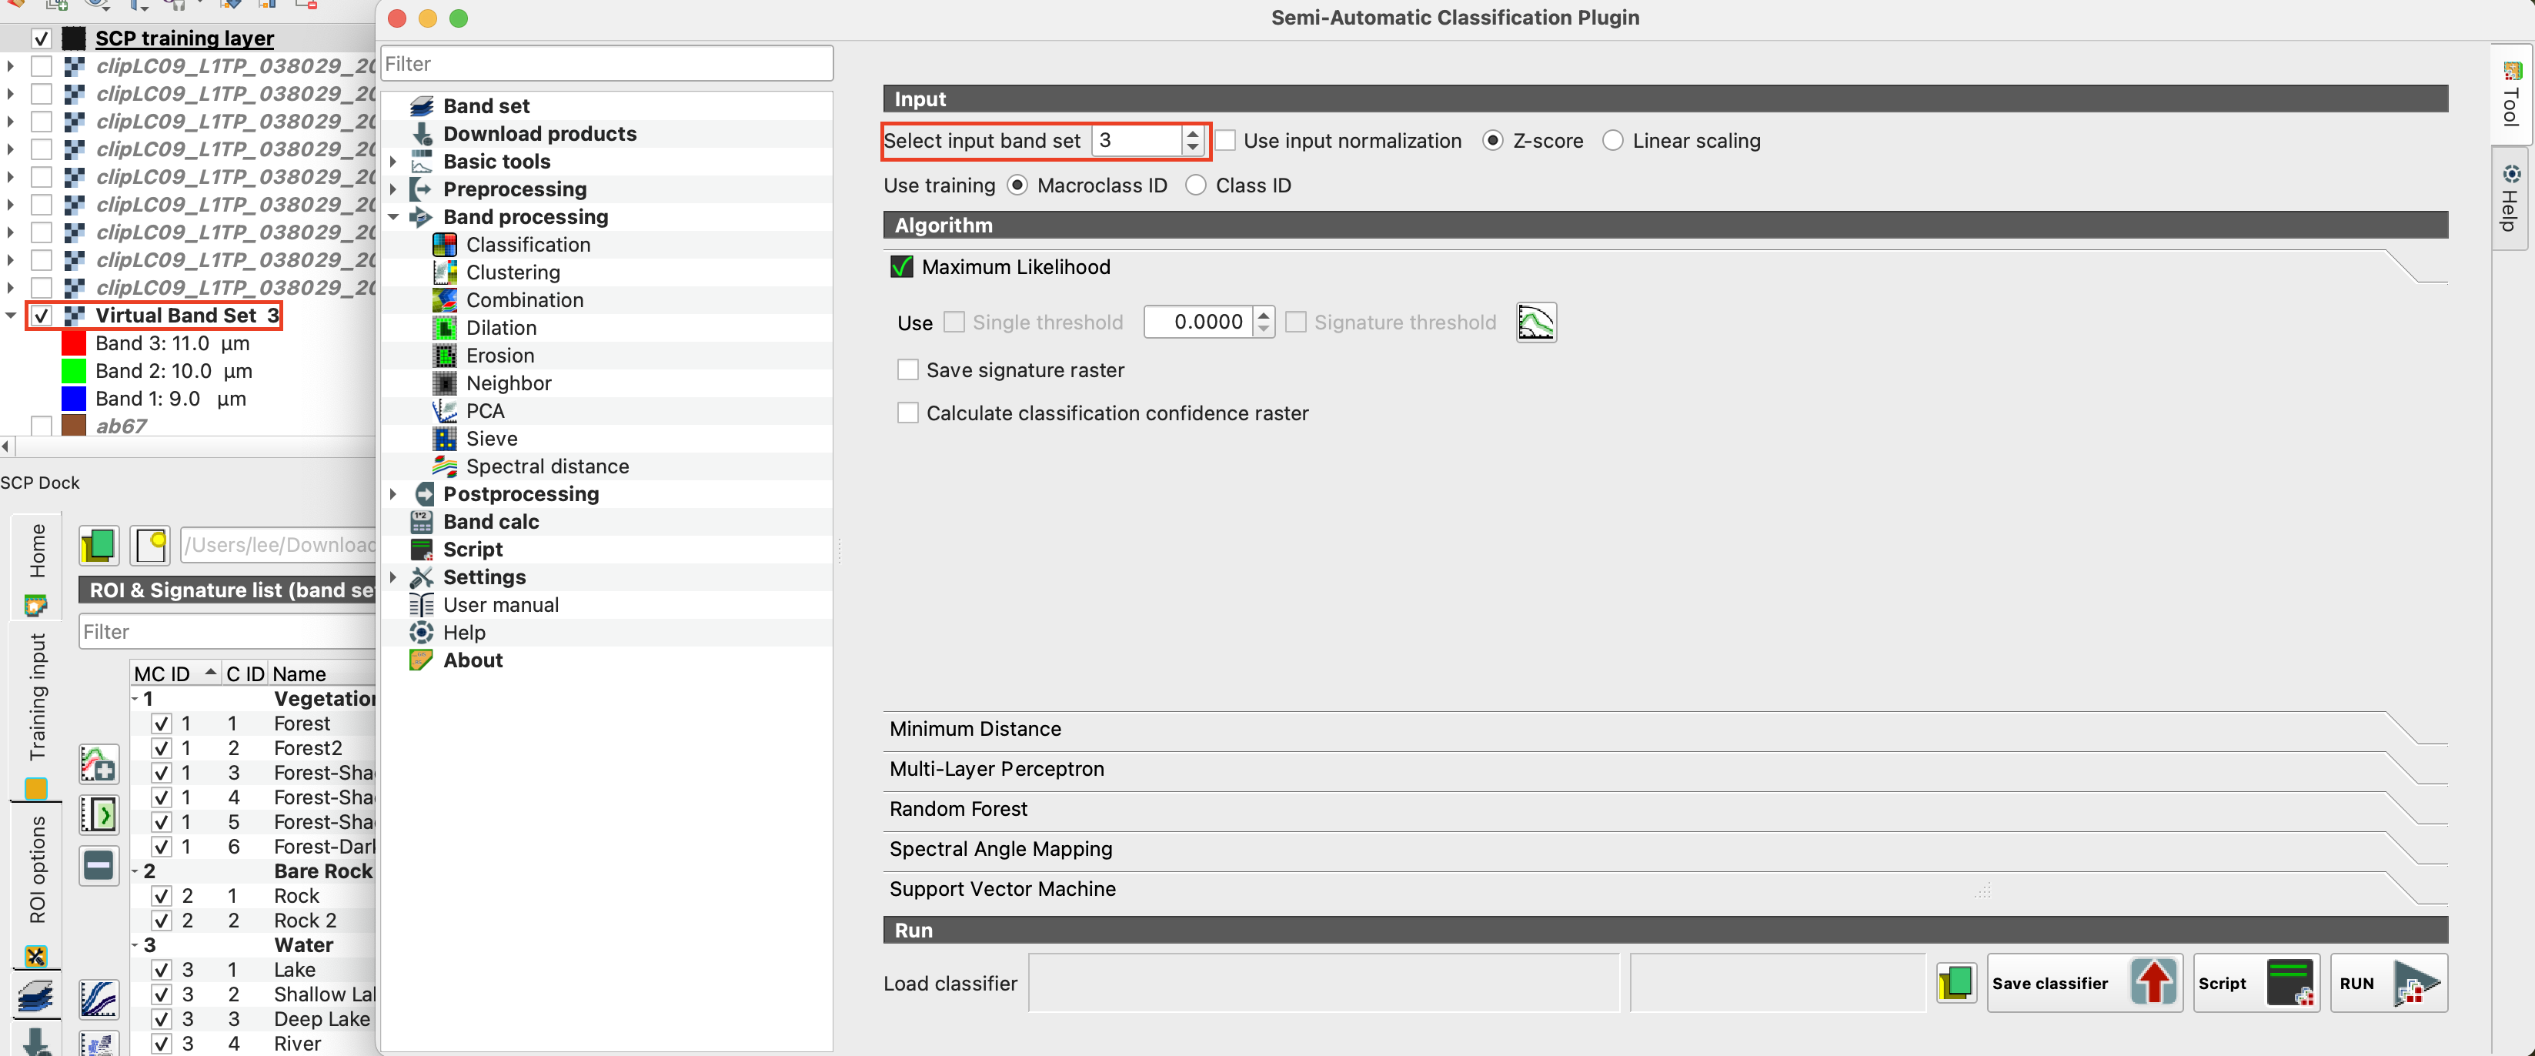Click the RUN button
The height and width of the screenshot is (1056, 2535).
2388,982
